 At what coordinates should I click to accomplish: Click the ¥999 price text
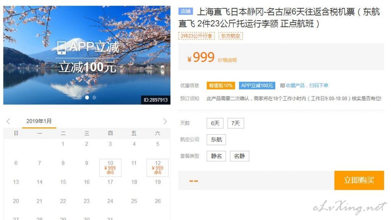[x=201, y=57]
